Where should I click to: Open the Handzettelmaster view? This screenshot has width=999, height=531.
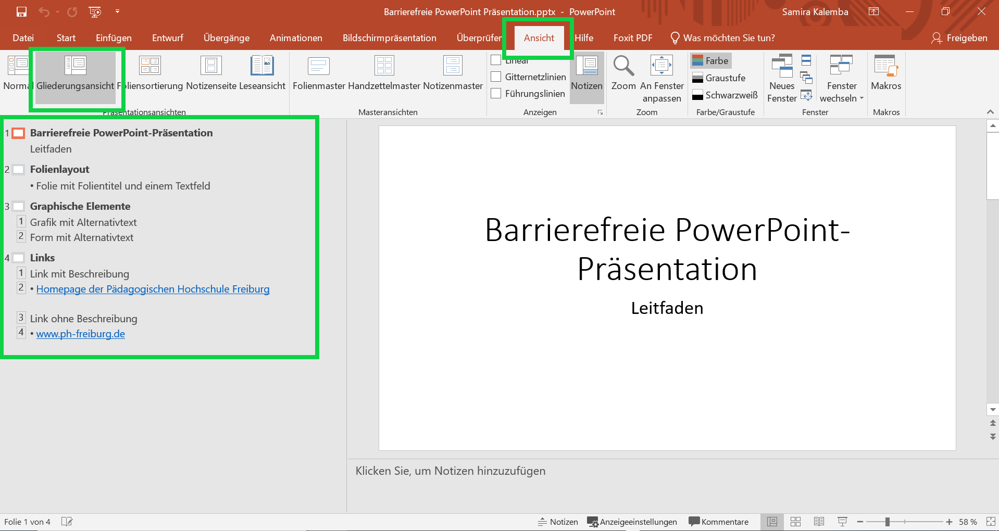click(x=384, y=73)
